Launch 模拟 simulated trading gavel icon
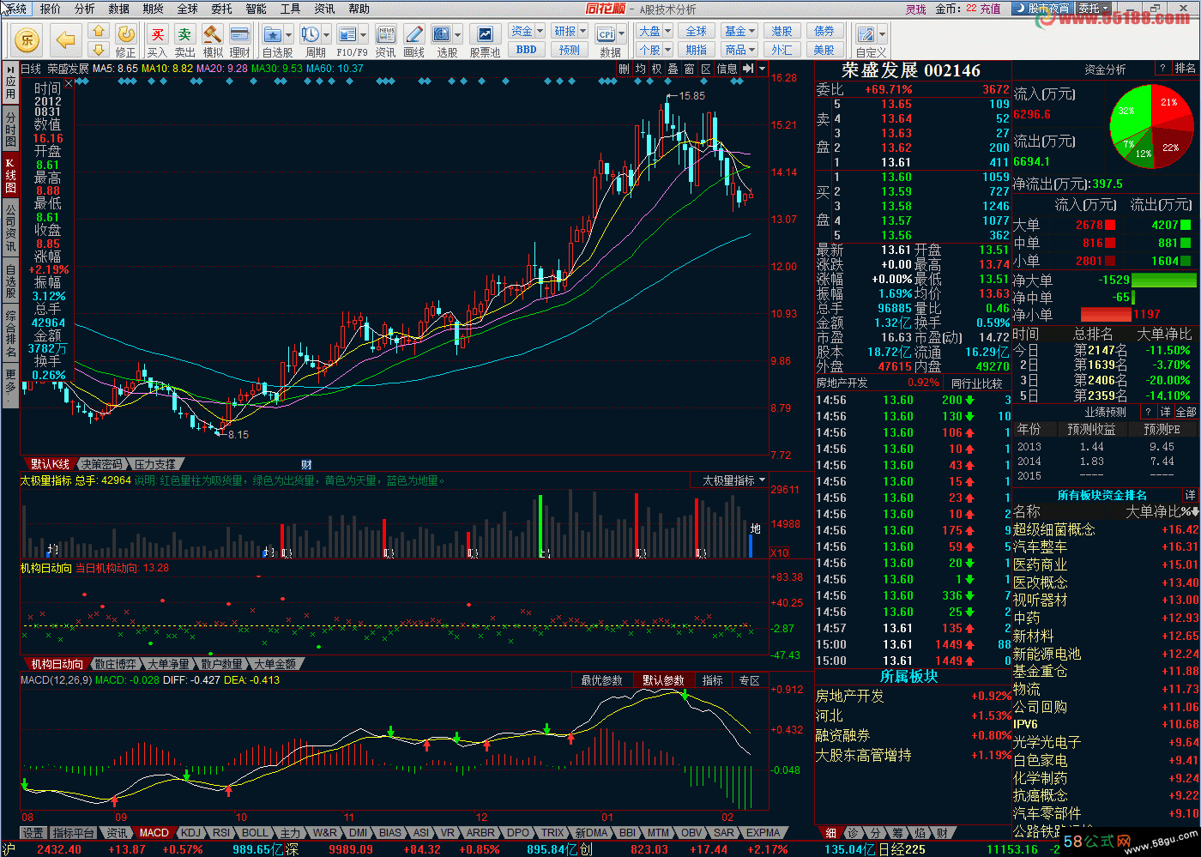The width and height of the screenshot is (1201, 857). (213, 34)
